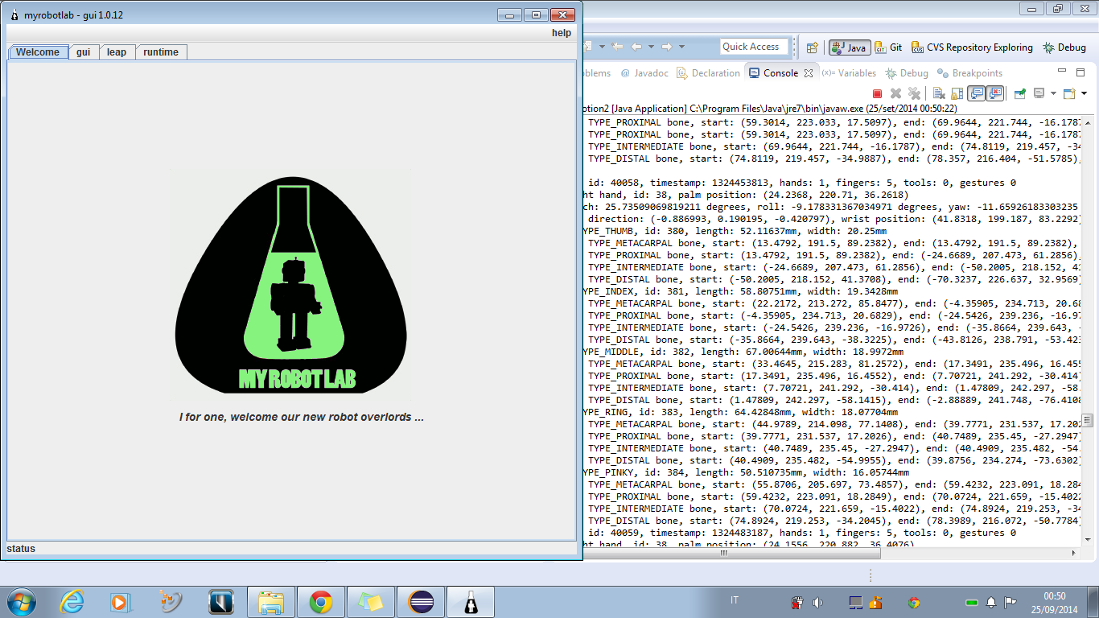Click the status bar label in myrobotlab
This screenshot has width=1099, height=618.
click(21, 549)
